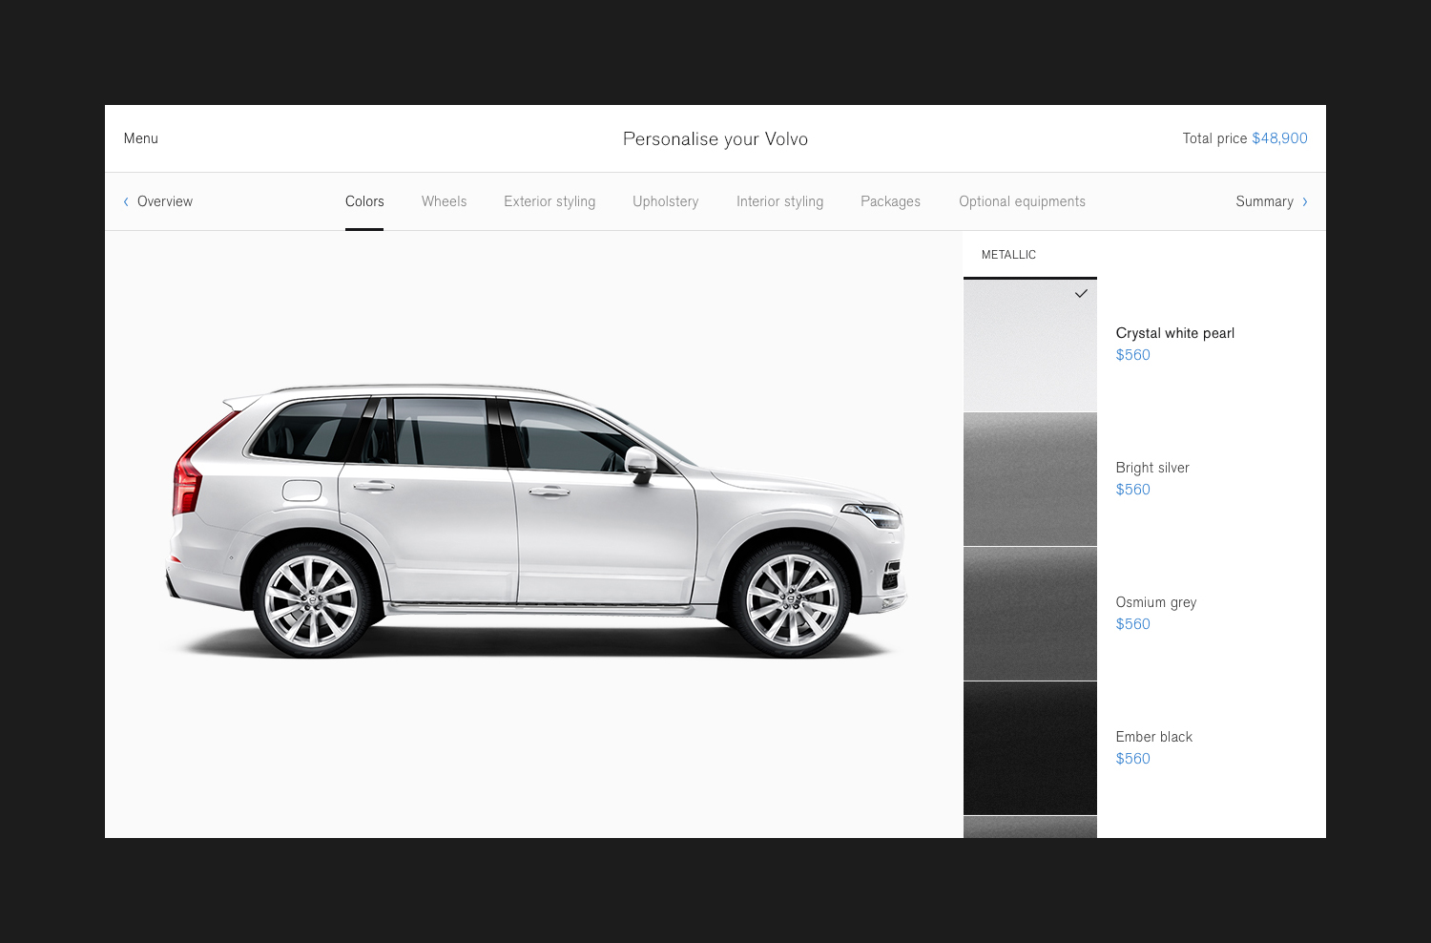The width and height of the screenshot is (1431, 943).
Task: Click the Ember black label
Action: [1154, 737]
